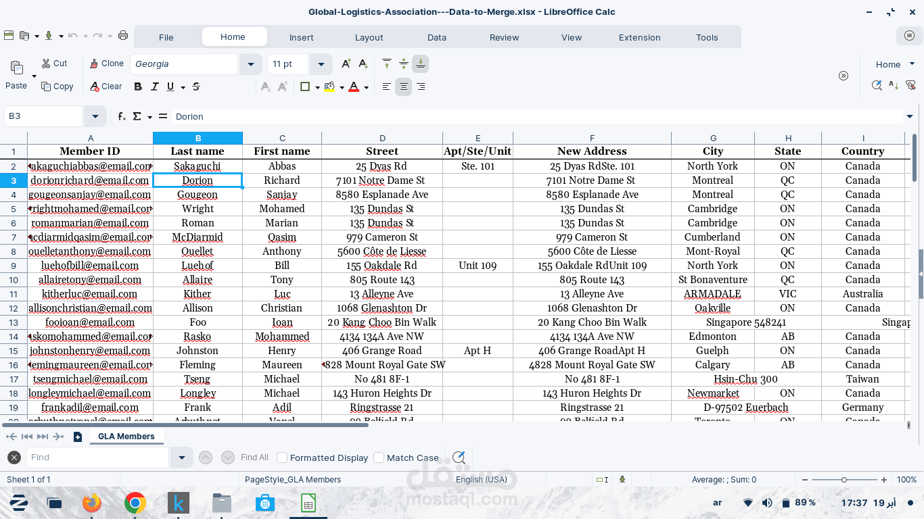Switch to the View tab
The width and height of the screenshot is (924, 519).
572,37
